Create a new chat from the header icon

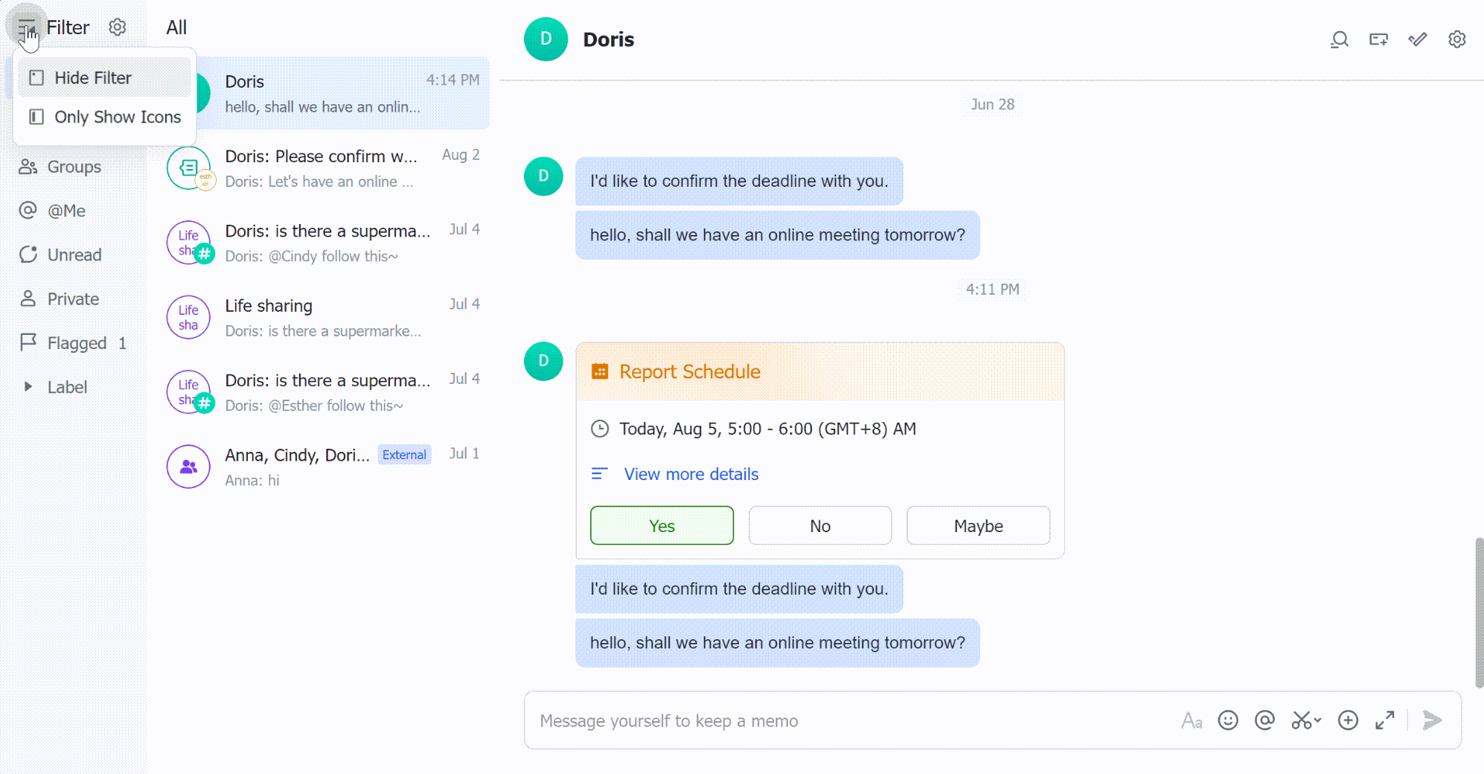[1378, 39]
